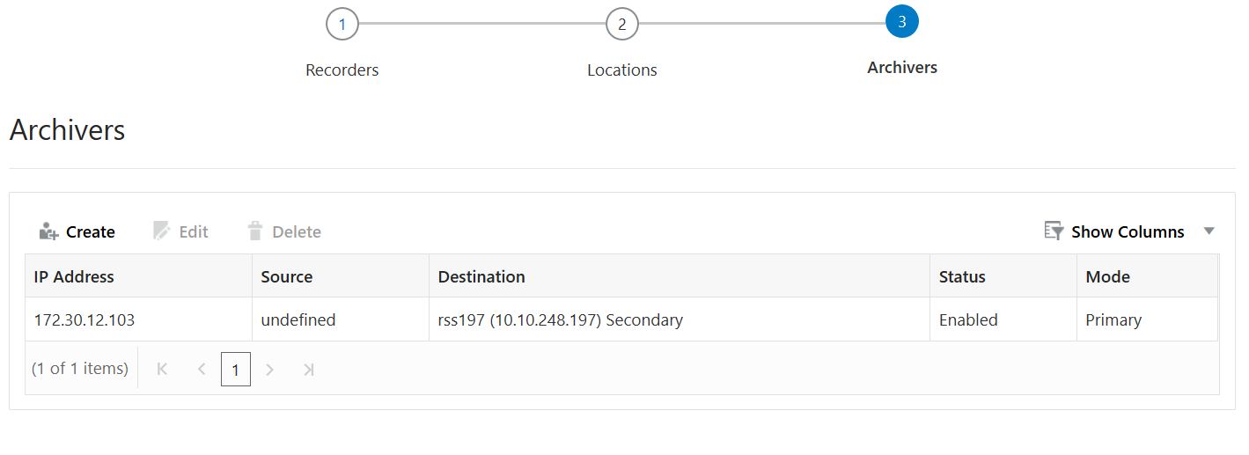Go to first page of results
This screenshot has height=455, width=1249.
point(162,370)
